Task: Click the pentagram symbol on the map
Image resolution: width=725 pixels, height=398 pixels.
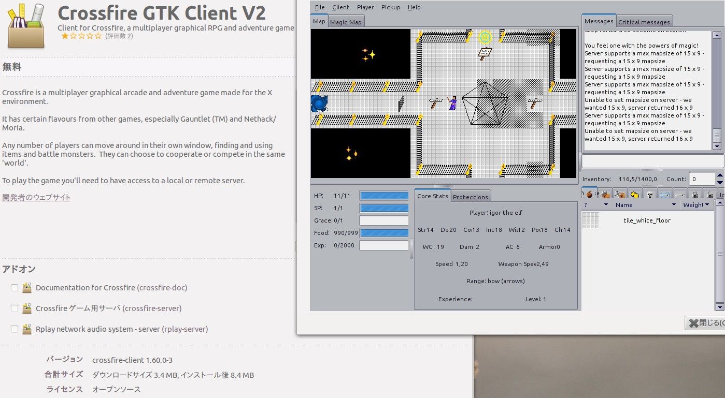Action: coord(486,104)
